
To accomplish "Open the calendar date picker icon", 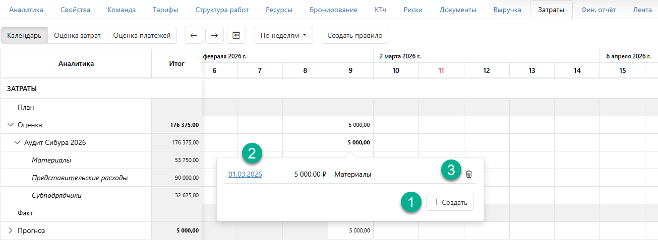I will click(x=235, y=36).
